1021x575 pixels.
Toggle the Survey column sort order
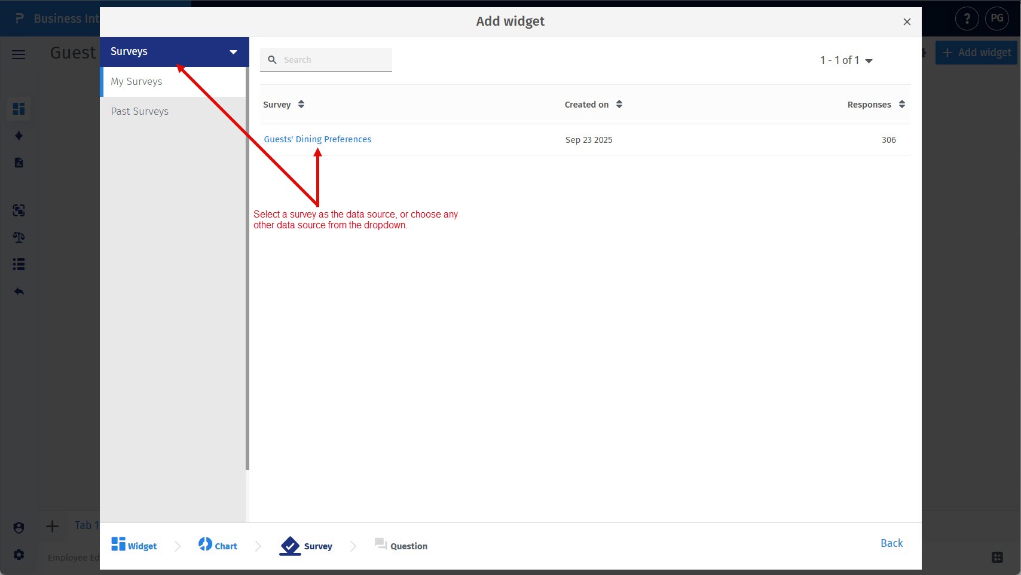pyautogui.click(x=300, y=104)
